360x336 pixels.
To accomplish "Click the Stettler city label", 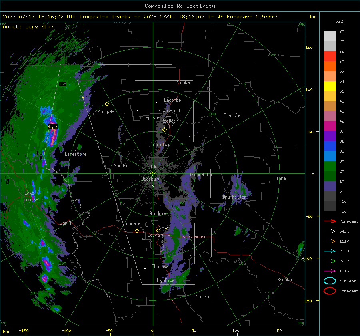I will click(x=233, y=115).
